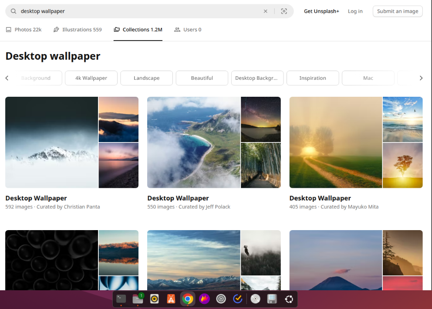The width and height of the screenshot is (432, 309).
Task: Open Ubuntu show applications icon
Action: pos(289,299)
